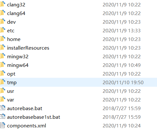The height and width of the screenshot is (129, 157).
Task: Select the highlighted tmp folder row
Action: (x=78, y=82)
